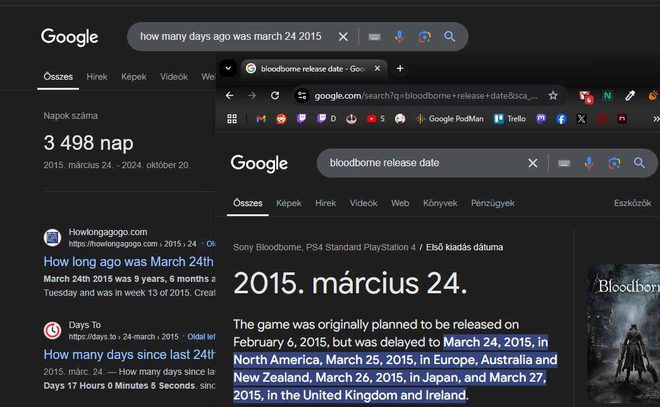Click the Days To site favicon
The image size is (660, 407).
click(x=52, y=331)
